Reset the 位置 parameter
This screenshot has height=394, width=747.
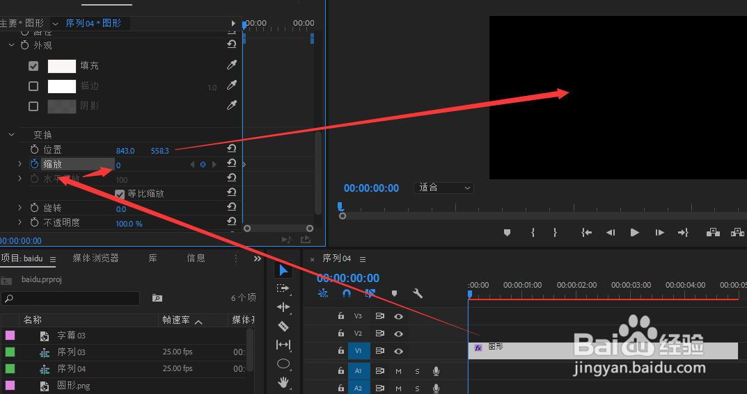232,148
